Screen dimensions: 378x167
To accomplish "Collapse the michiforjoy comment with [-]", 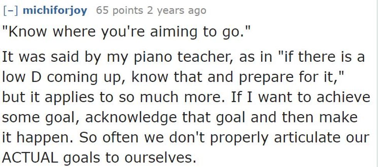I will click(10, 10).
